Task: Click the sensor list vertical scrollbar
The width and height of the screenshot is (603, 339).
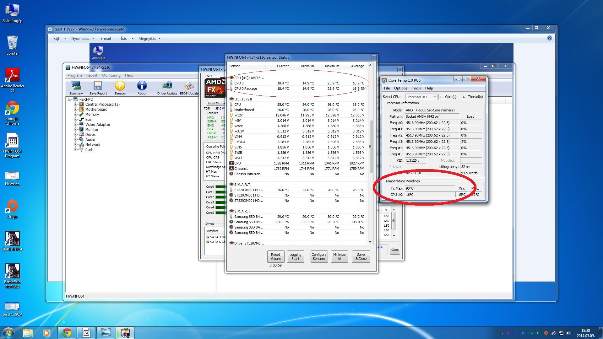Action: pyautogui.click(x=370, y=147)
